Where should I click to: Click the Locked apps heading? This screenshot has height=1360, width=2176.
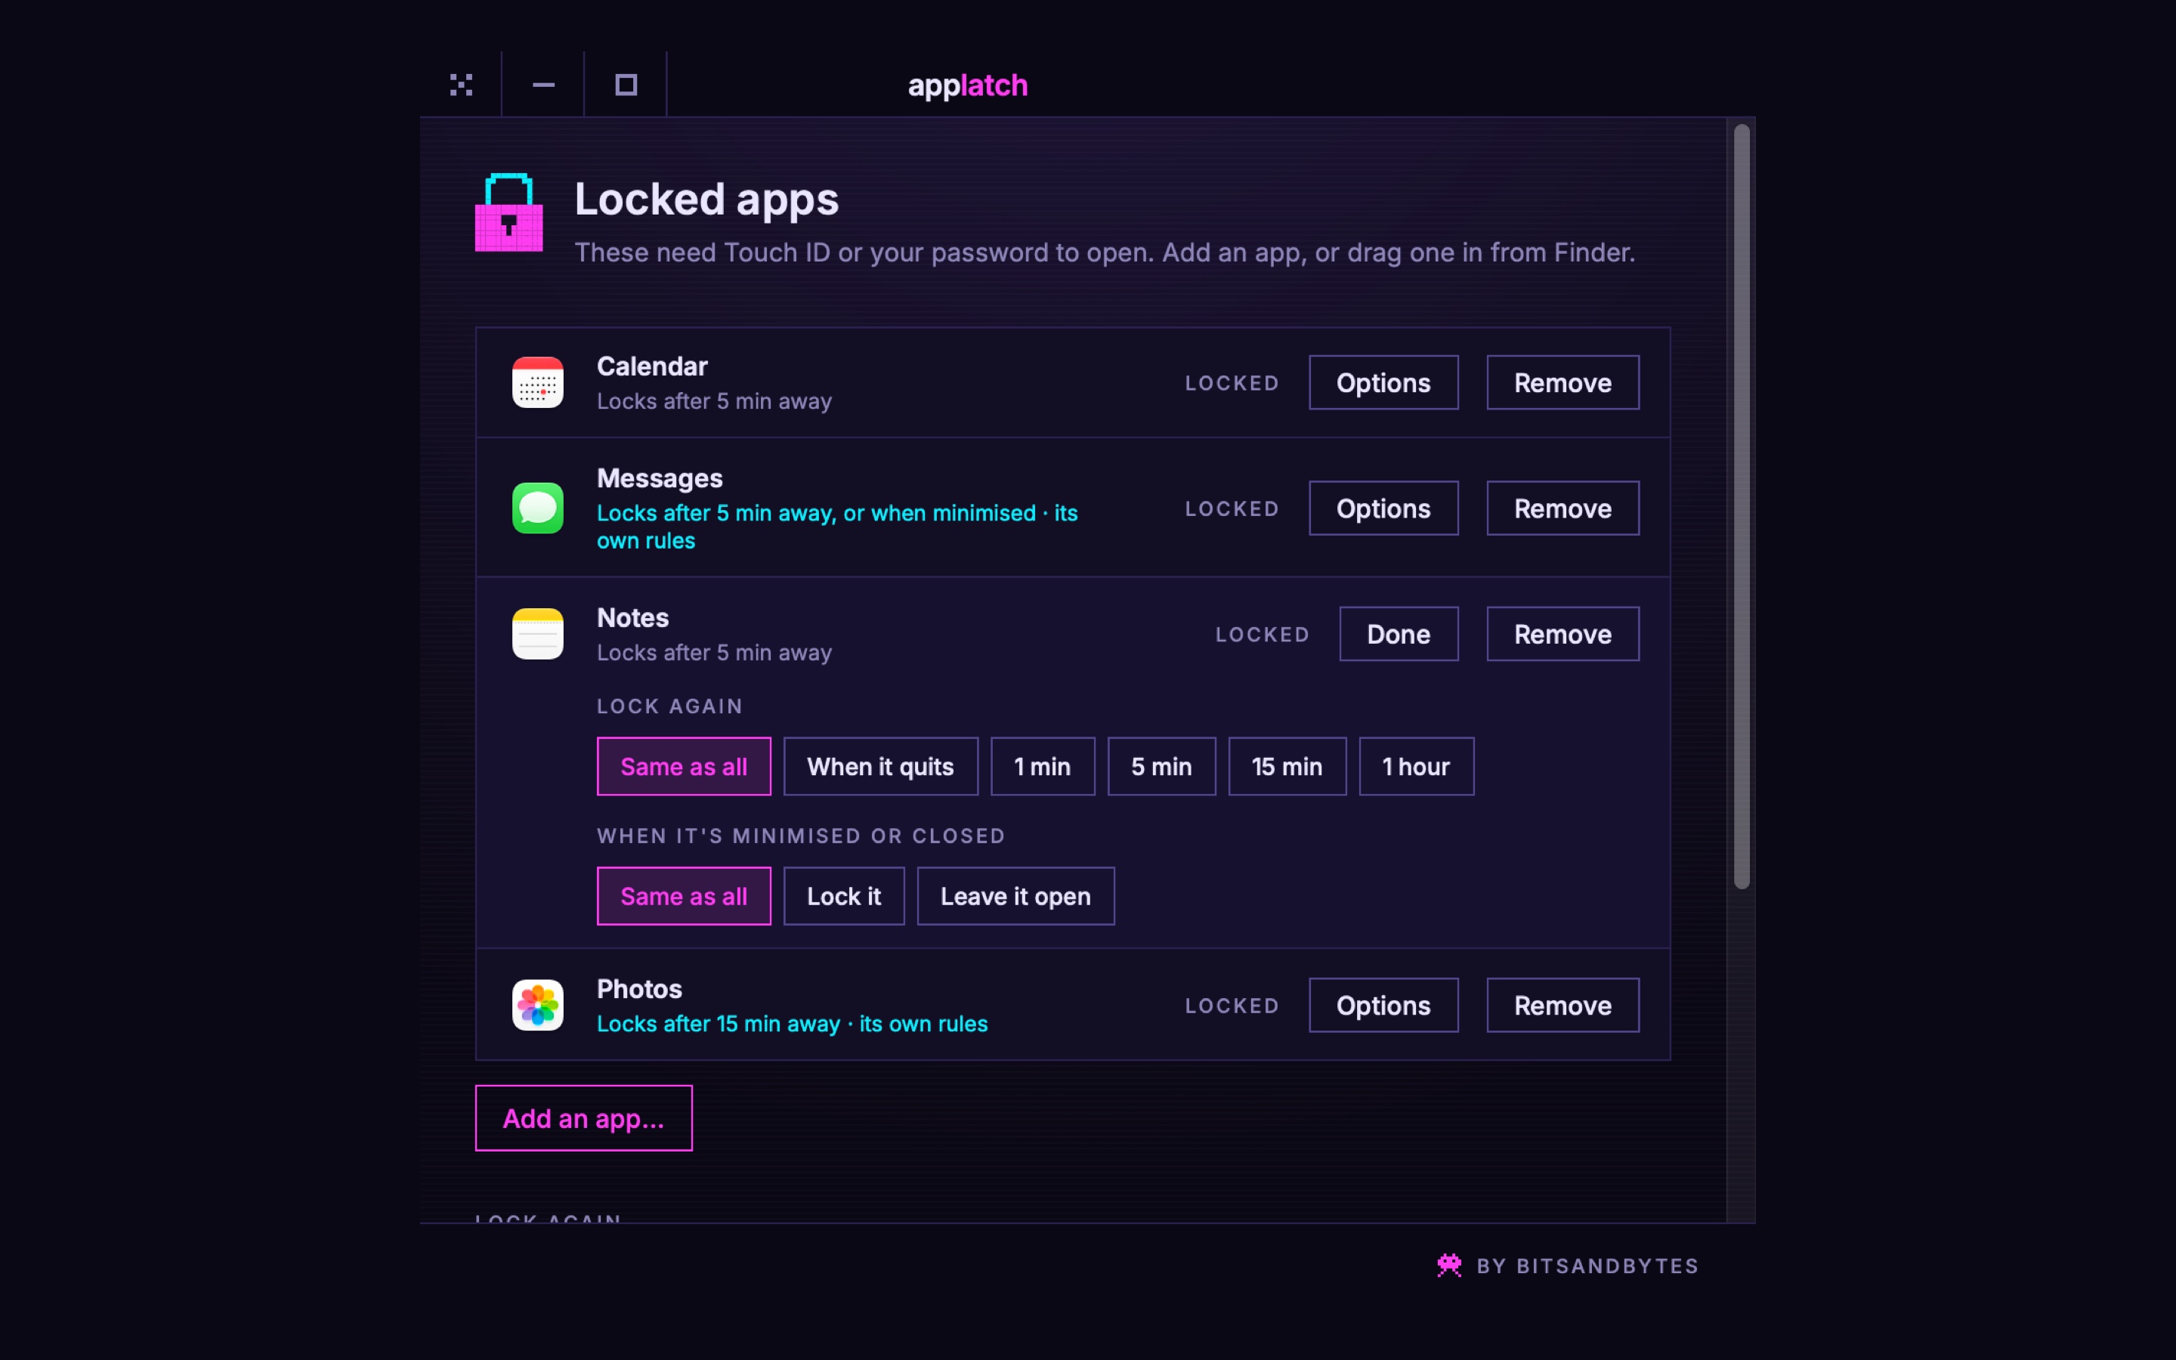pyautogui.click(x=706, y=199)
